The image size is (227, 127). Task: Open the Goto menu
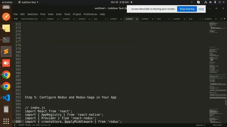pyautogui.click(x=59, y=14)
